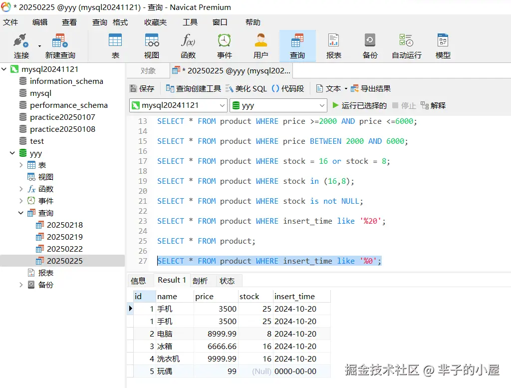Screen dimensions: 511x388
Task: Open the 格式 menu
Action: point(120,22)
